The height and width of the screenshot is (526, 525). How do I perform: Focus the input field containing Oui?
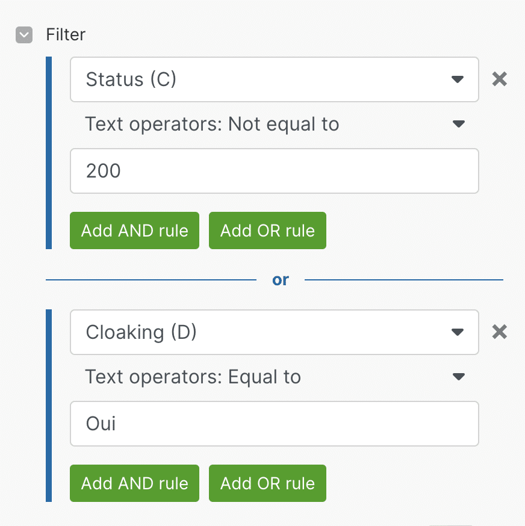(275, 424)
